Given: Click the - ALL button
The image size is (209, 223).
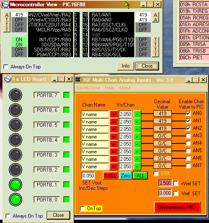Looking at the screenshot, I should 140,176.
